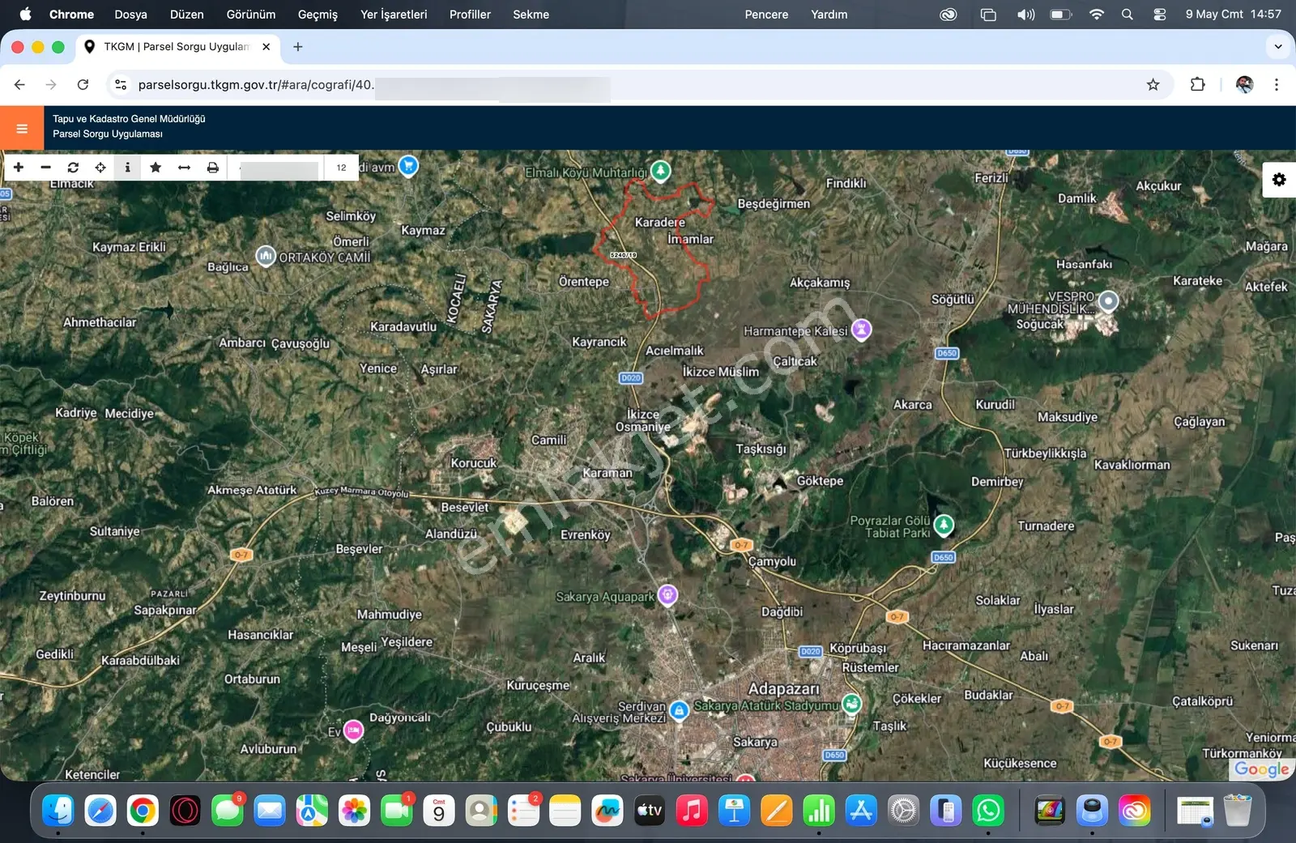The height and width of the screenshot is (843, 1296).
Task: Go back in Chrome
Action: pyautogui.click(x=19, y=84)
